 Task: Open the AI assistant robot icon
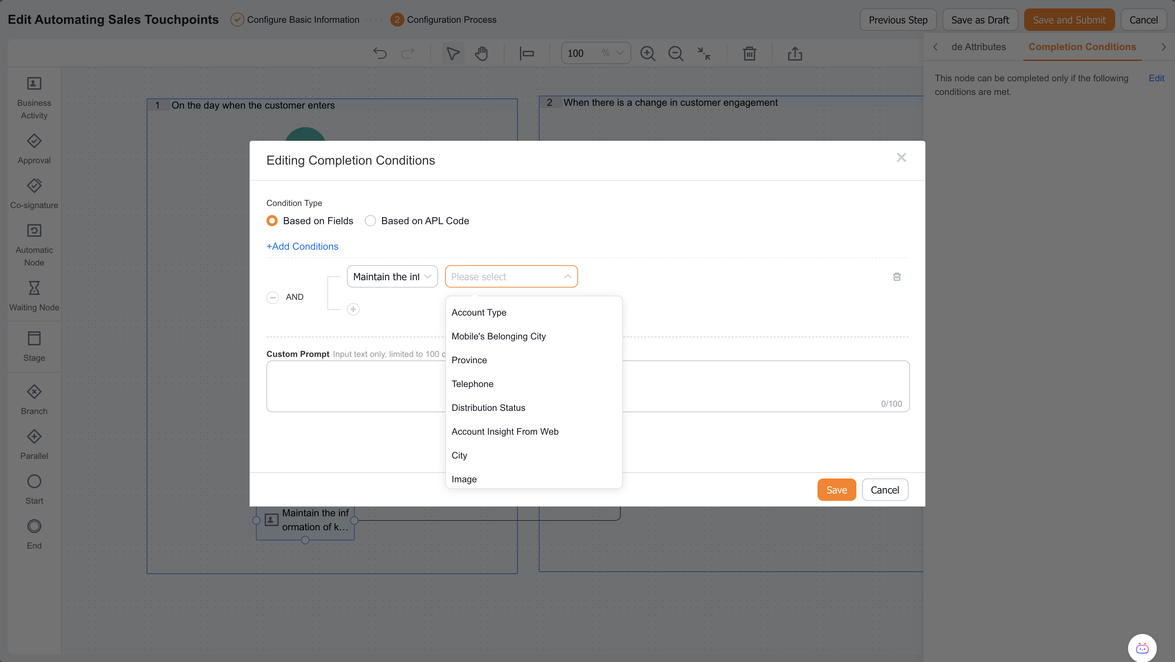[1142, 648]
